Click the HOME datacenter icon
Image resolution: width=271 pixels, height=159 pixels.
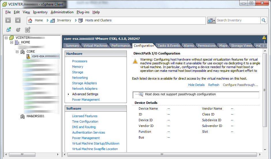(17, 42)
